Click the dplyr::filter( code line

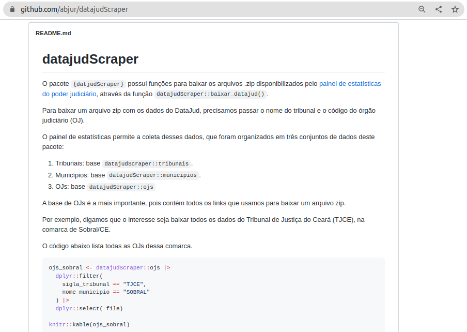pos(79,276)
